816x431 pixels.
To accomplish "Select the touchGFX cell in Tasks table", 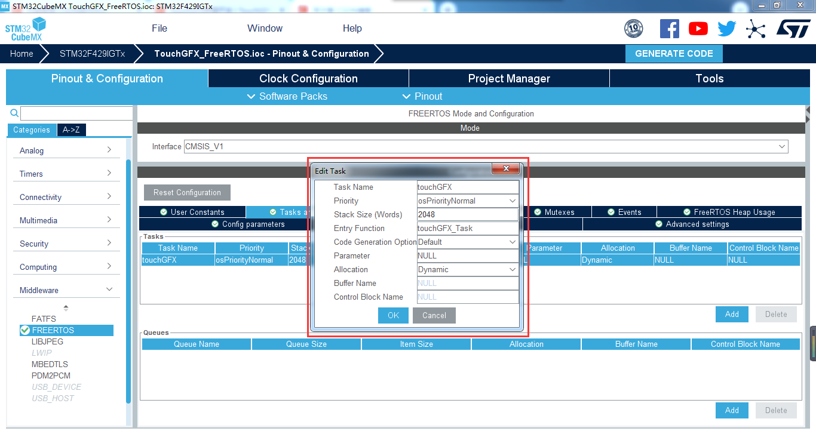I will pyautogui.click(x=177, y=260).
